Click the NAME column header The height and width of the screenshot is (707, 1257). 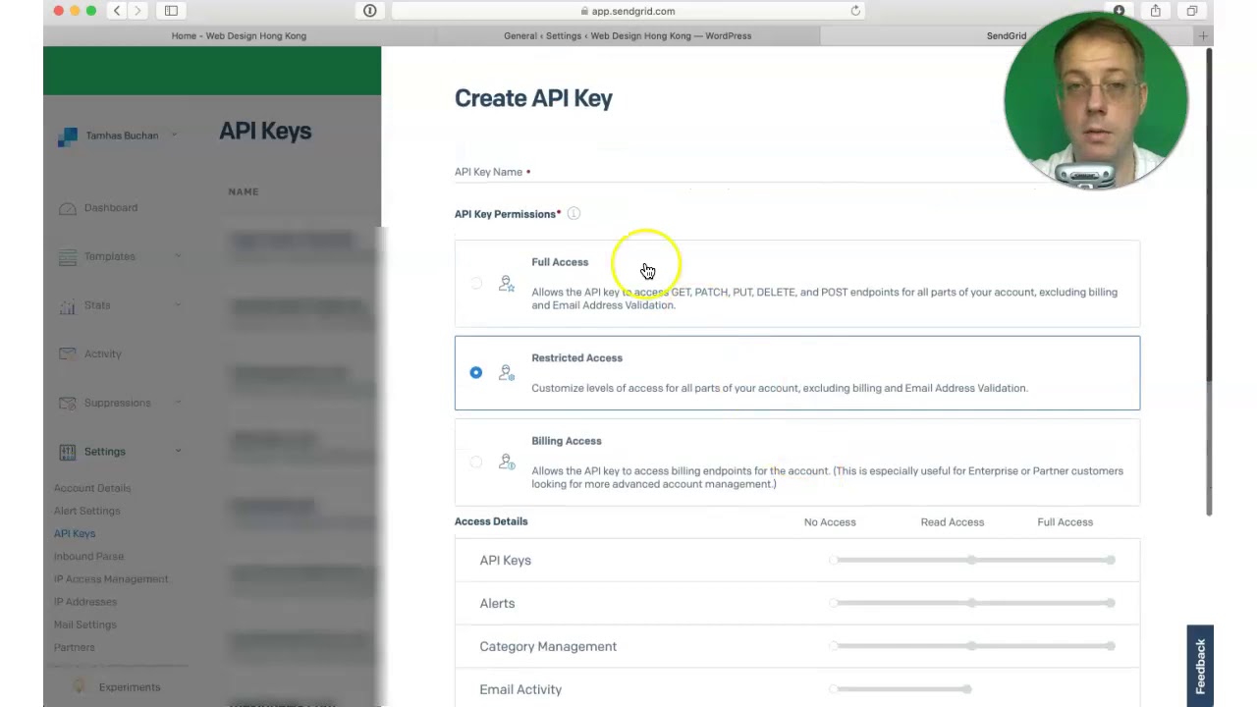click(244, 191)
